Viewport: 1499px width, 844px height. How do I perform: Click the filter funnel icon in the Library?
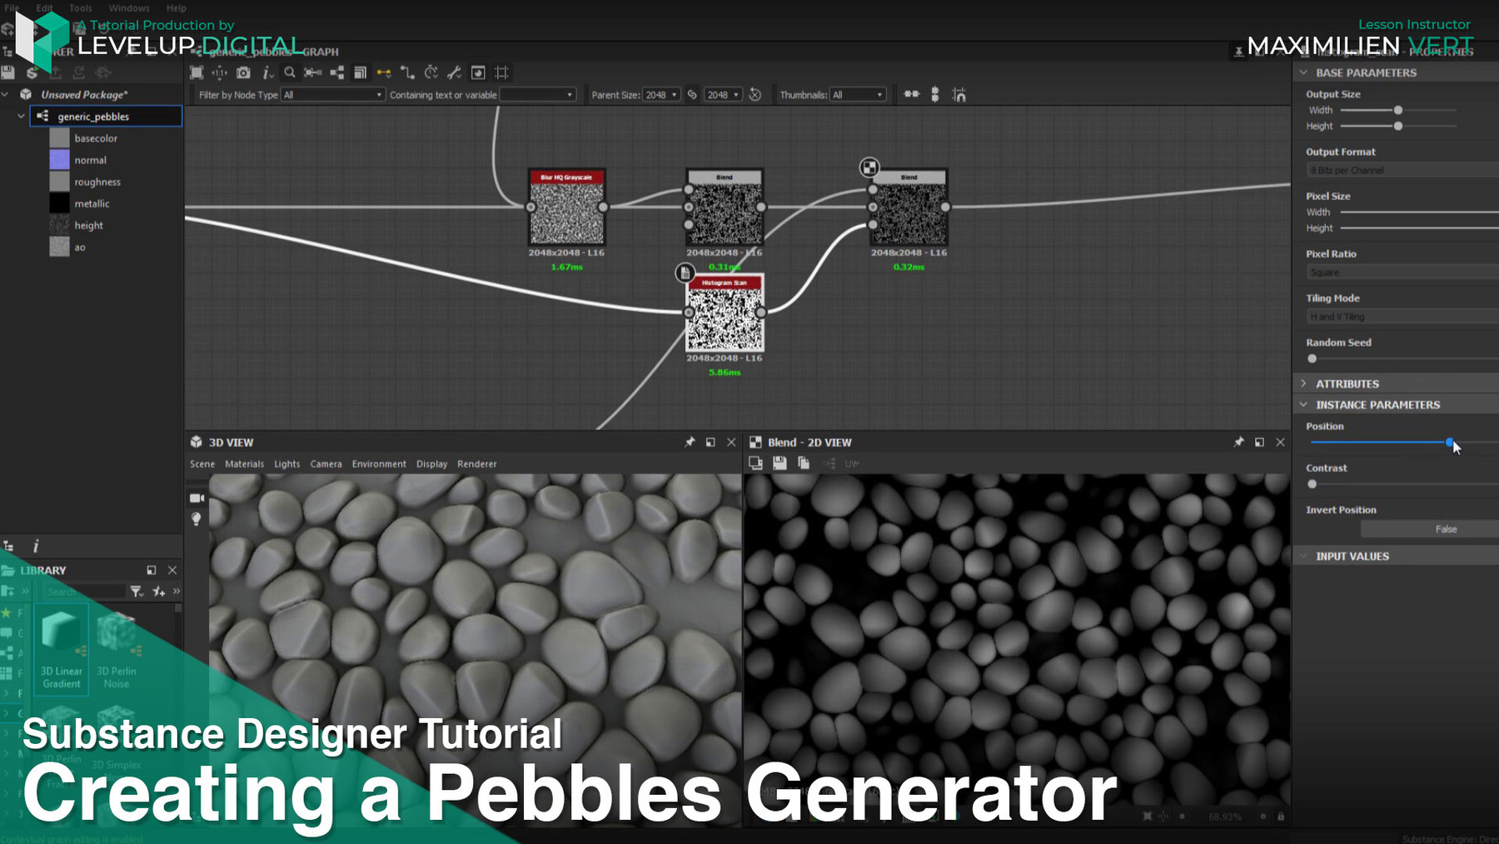135,591
